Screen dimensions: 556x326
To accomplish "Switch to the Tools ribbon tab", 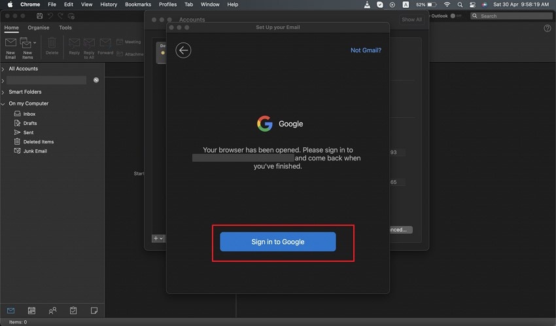I will (65, 27).
